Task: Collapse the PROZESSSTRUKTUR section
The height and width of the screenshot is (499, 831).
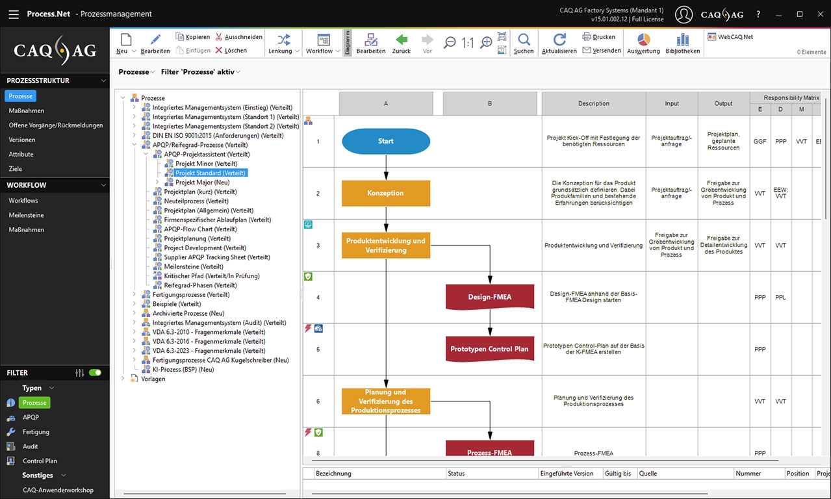Action: 103,81
